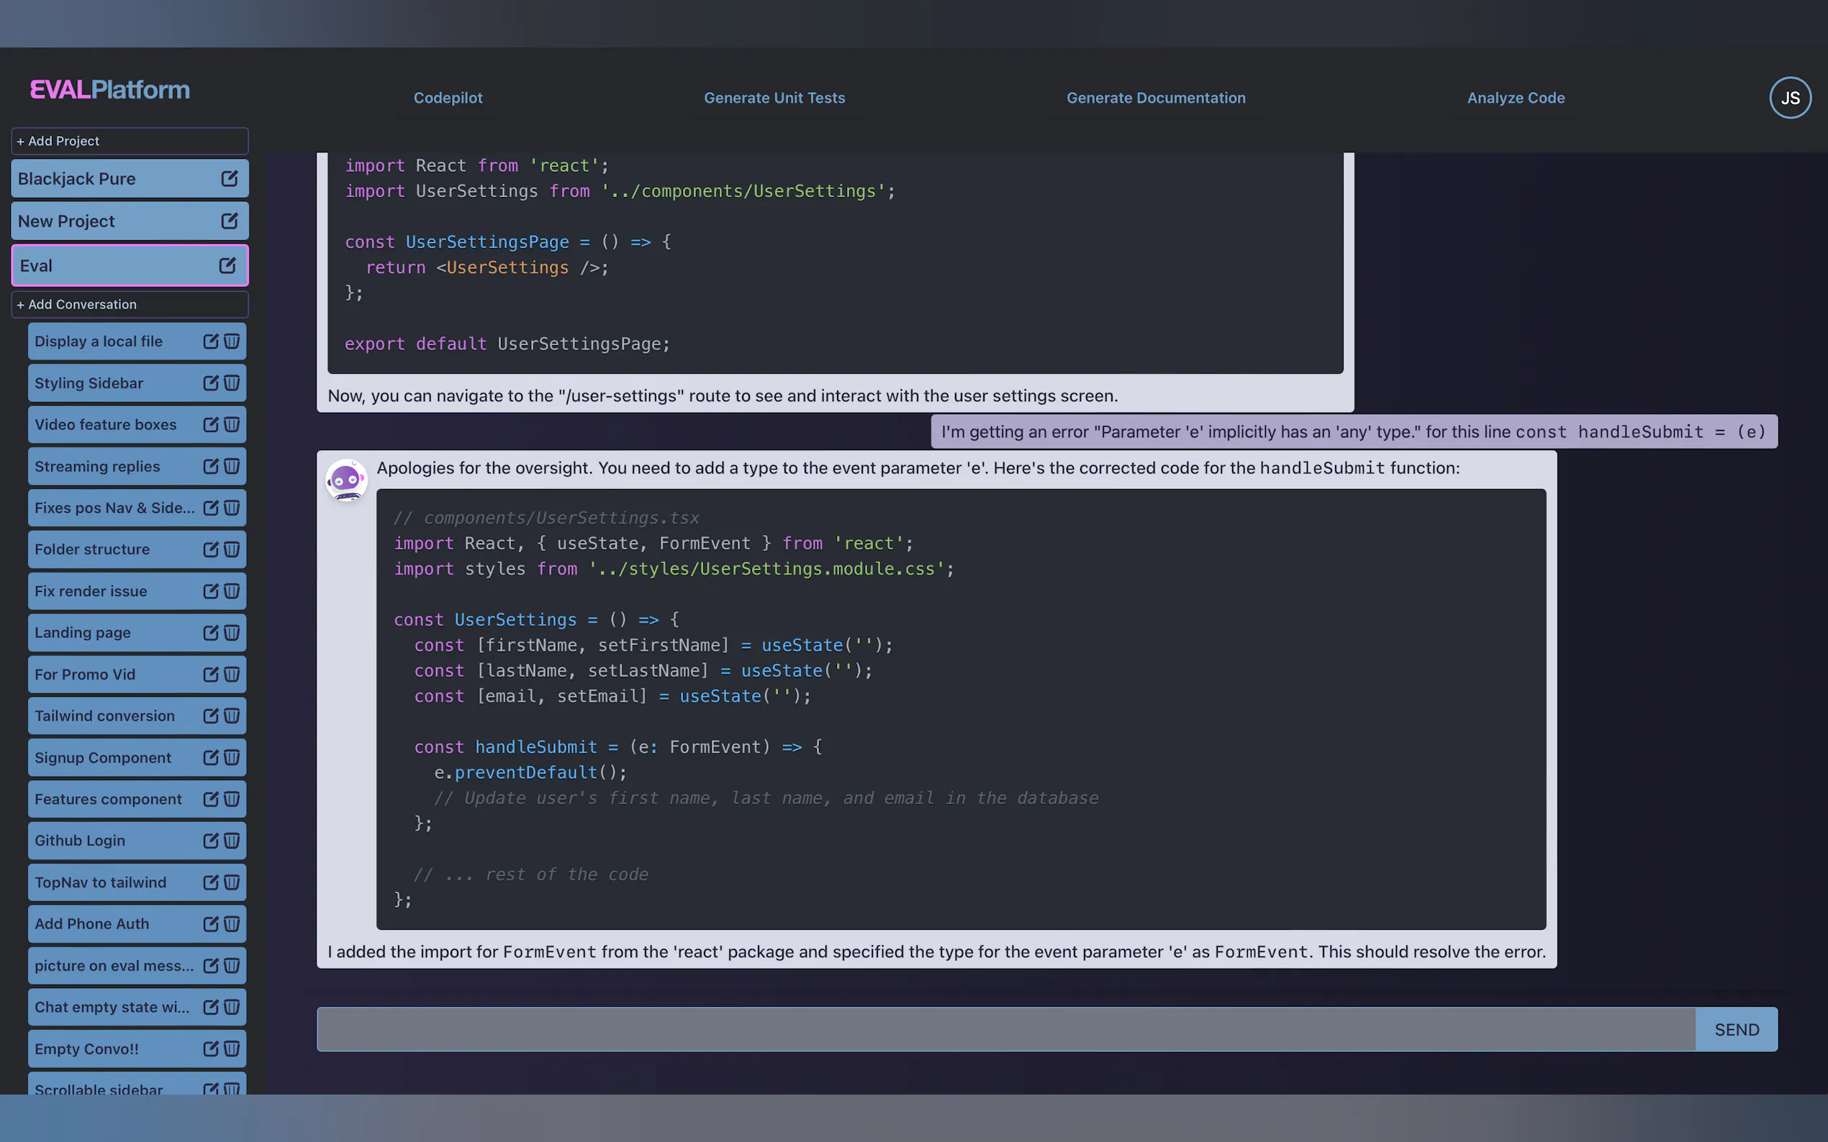The image size is (1828, 1142).
Task: Switch to Generate Unit Tests
Action: [774, 97]
